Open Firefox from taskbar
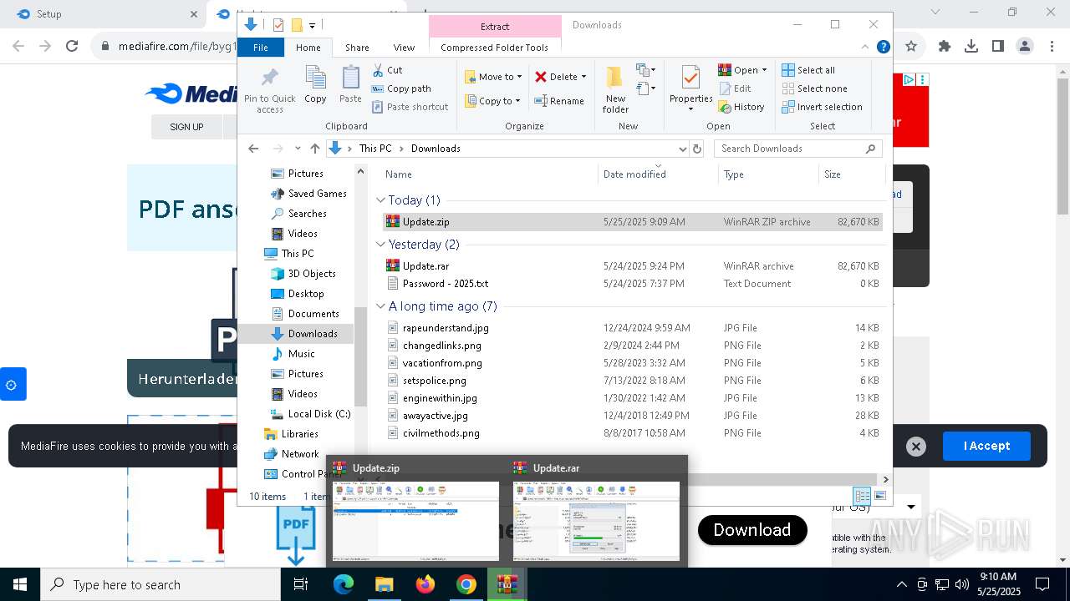Image resolution: width=1070 pixels, height=601 pixels. (425, 584)
